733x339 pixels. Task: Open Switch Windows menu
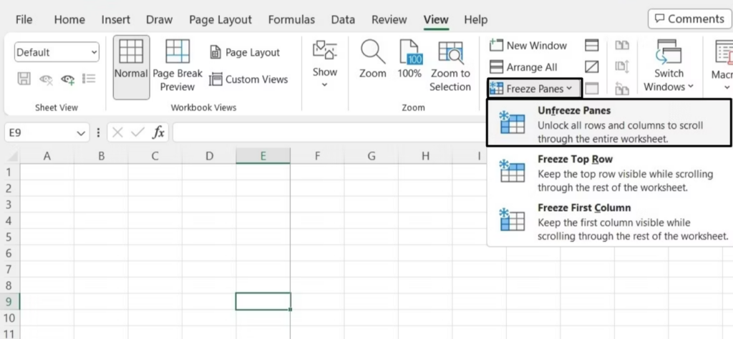tap(669, 65)
